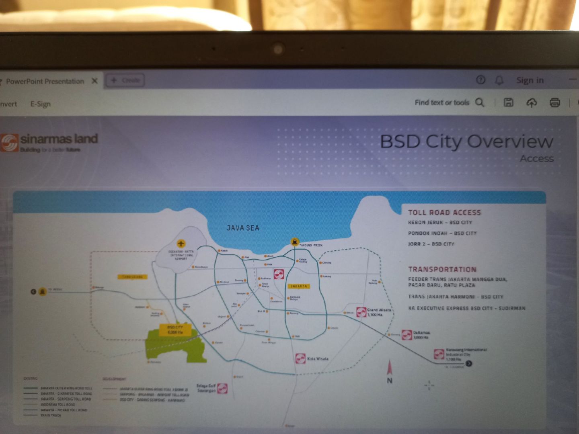This screenshot has width=579, height=434.
Task: Click the To Cikampek arrow icon
Action: point(469,364)
